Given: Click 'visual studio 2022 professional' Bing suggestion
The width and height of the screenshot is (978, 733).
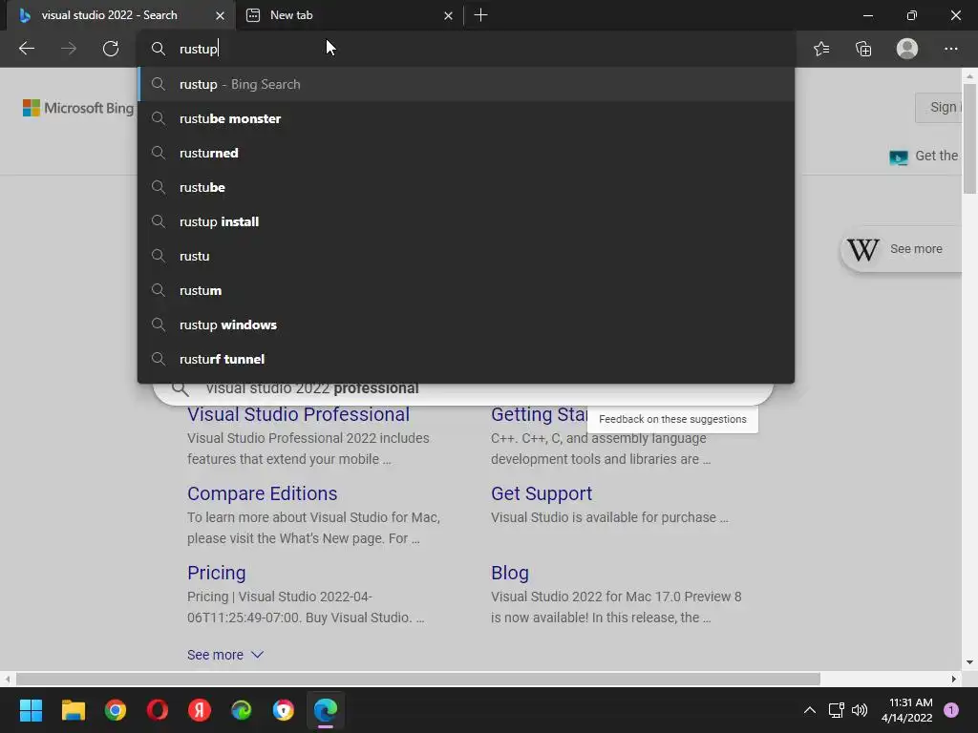Looking at the screenshot, I should (x=312, y=389).
